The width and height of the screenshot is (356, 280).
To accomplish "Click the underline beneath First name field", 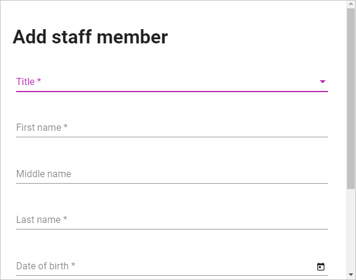I will pos(172,137).
